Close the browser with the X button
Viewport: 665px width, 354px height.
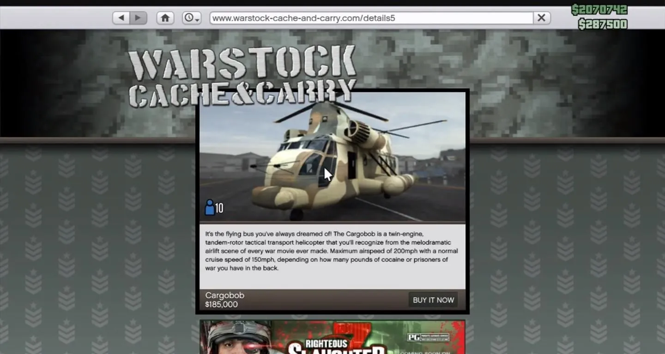(x=541, y=18)
